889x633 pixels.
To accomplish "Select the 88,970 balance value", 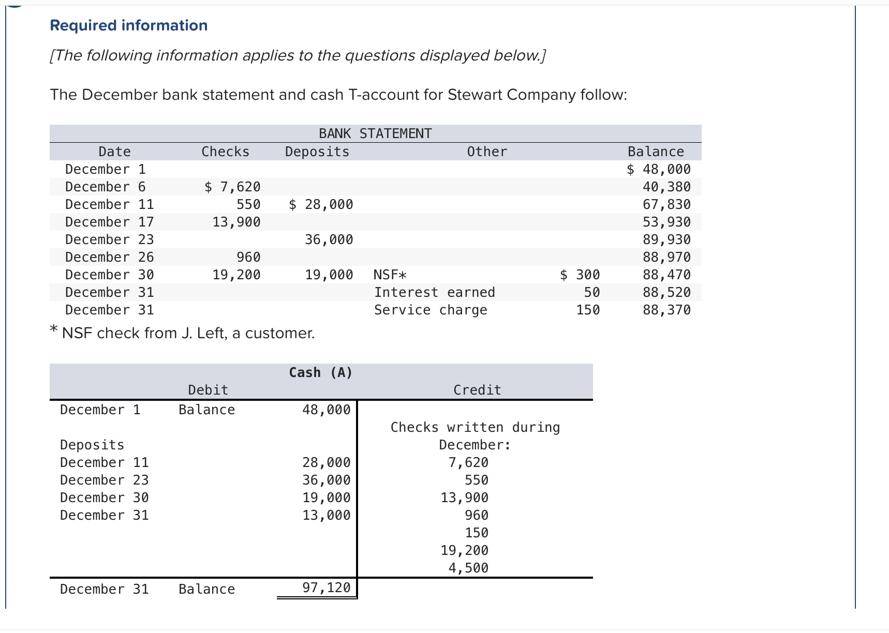I will 666,257.
